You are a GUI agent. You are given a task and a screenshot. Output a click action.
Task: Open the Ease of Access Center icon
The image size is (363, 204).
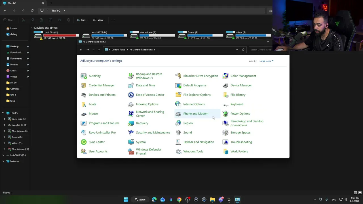tap(131, 95)
